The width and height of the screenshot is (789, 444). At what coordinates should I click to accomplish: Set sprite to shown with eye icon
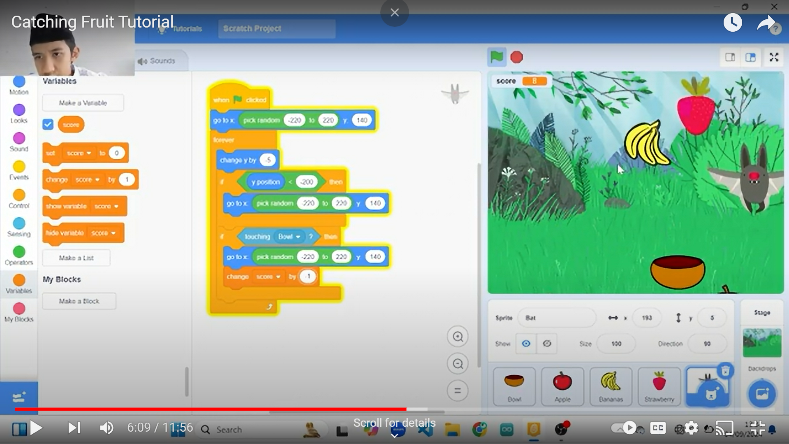526,344
